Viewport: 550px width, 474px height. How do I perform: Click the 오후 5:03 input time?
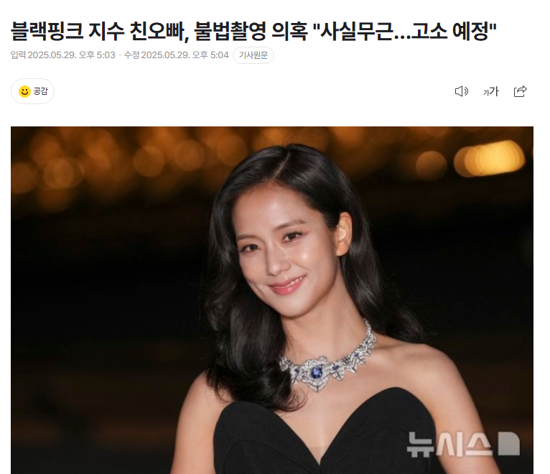pos(97,55)
